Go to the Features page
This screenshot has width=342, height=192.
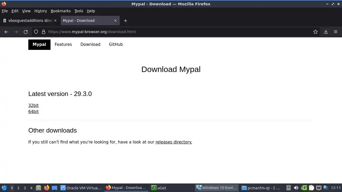pos(63,45)
